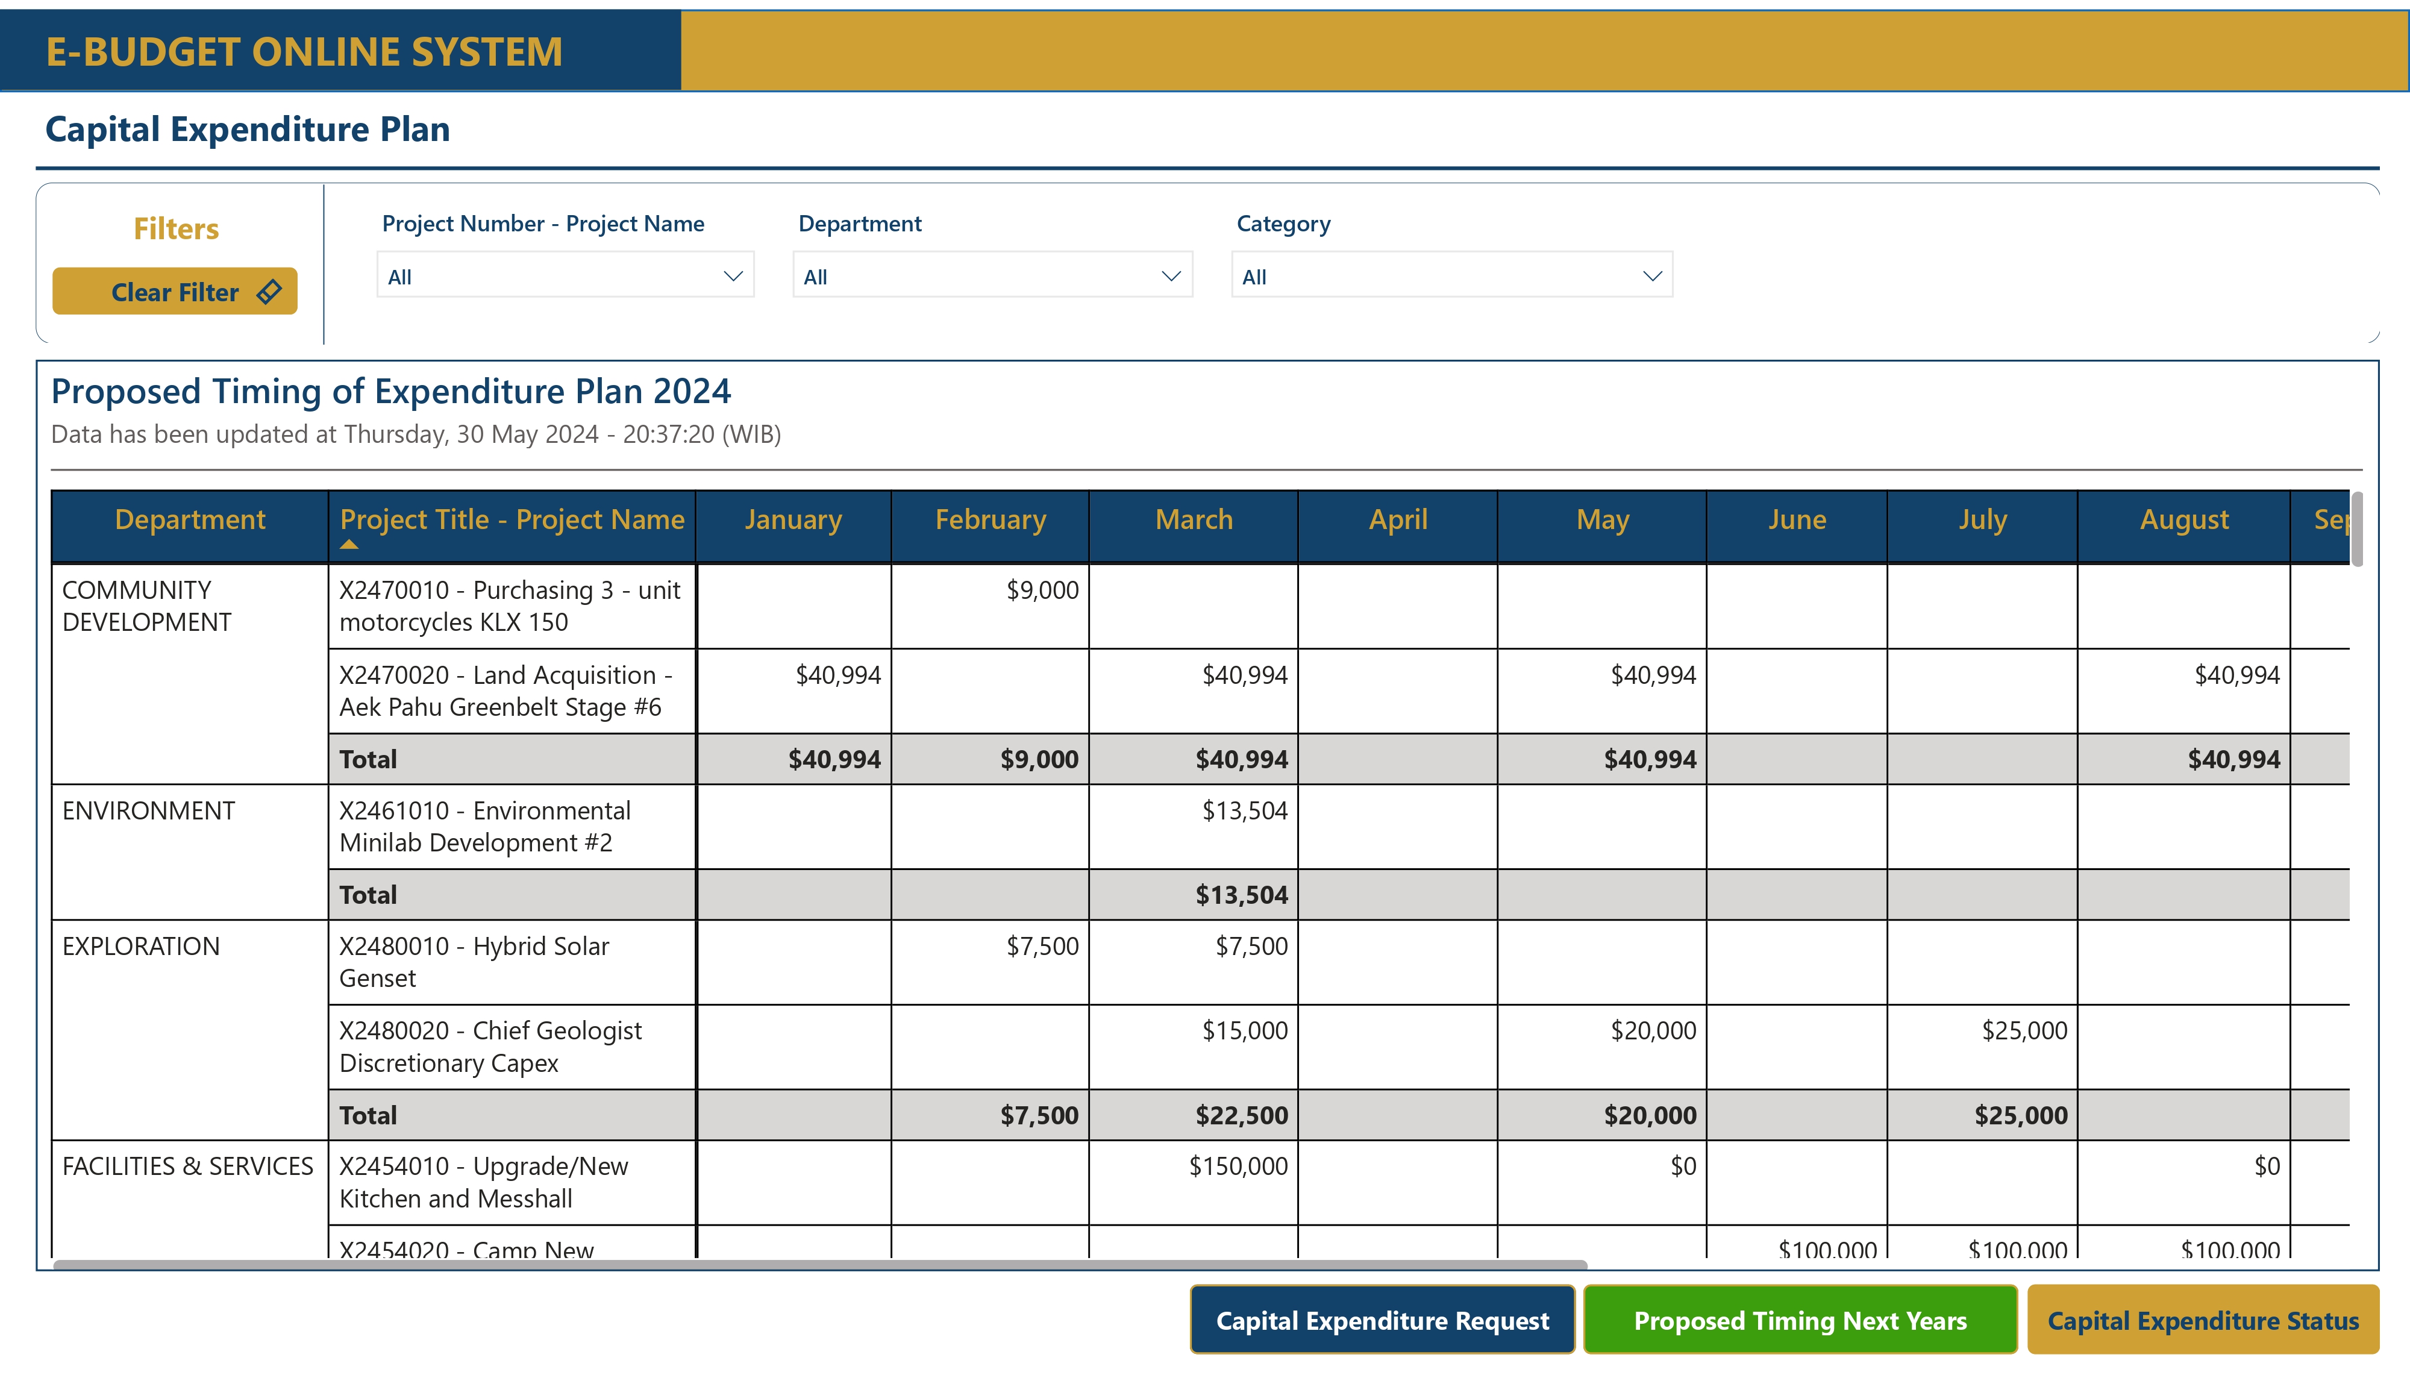Click the sort arrow under Project Title header

[x=350, y=544]
